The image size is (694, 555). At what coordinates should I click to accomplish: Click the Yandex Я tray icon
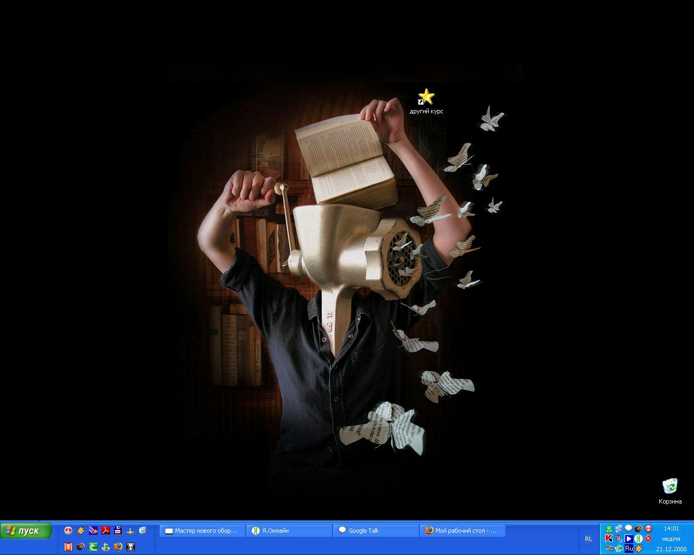pyautogui.click(x=639, y=538)
